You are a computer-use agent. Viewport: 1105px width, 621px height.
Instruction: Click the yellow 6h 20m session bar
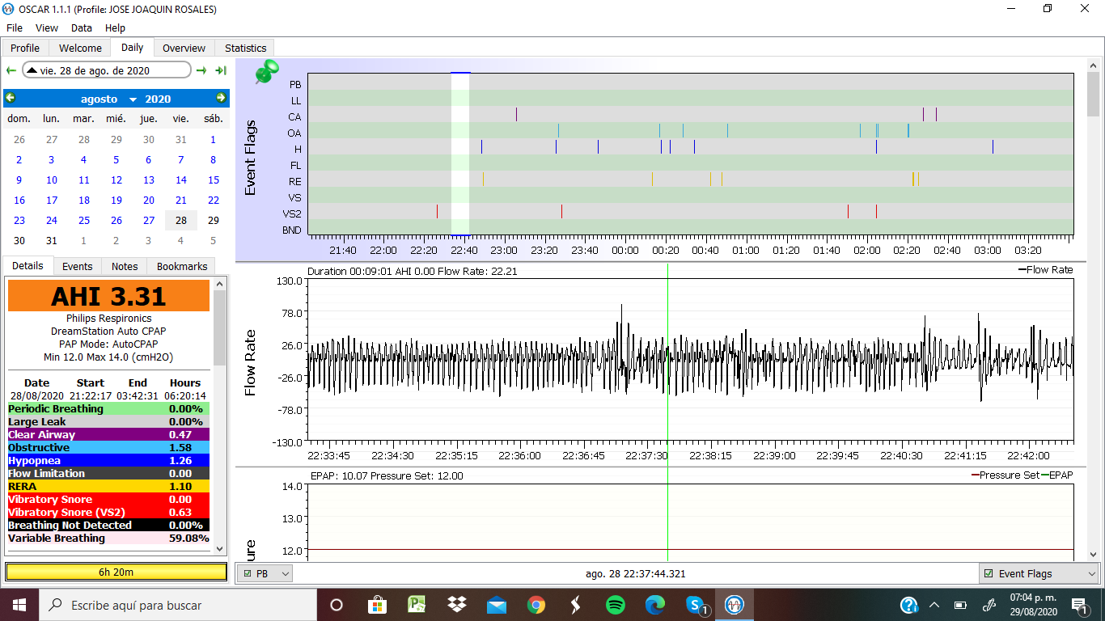point(116,572)
